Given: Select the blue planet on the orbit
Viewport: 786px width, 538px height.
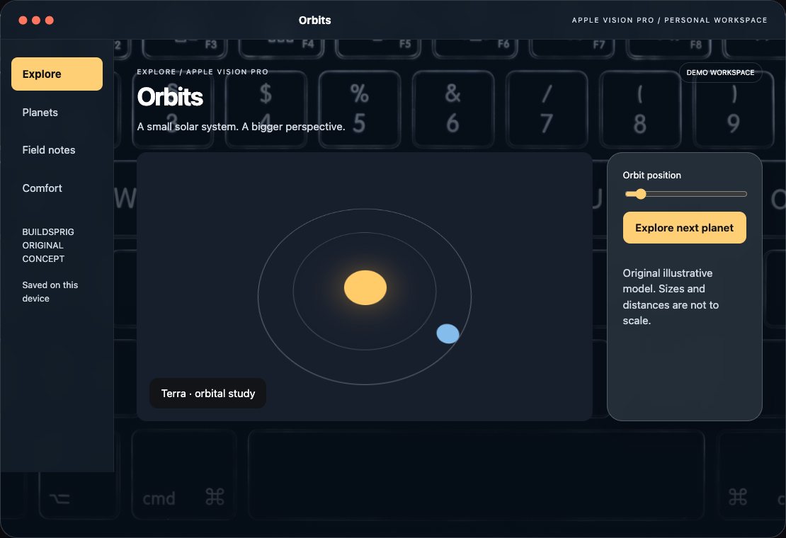Looking at the screenshot, I should pyautogui.click(x=448, y=333).
